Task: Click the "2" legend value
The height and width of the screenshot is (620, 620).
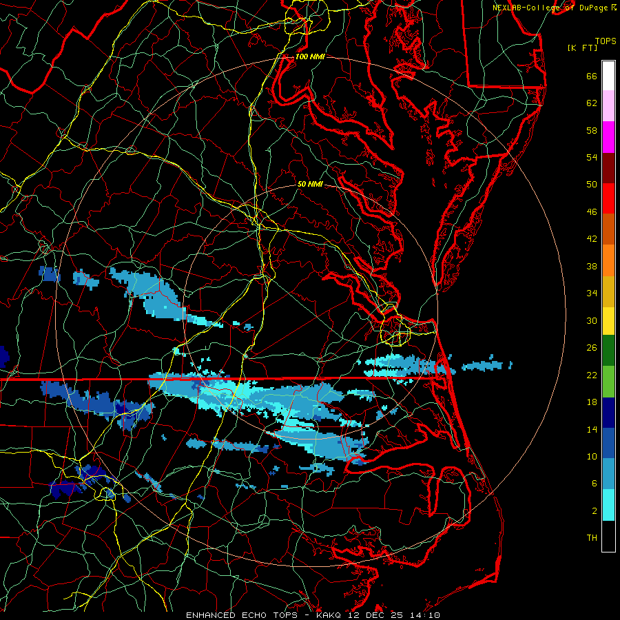Action: [x=595, y=511]
